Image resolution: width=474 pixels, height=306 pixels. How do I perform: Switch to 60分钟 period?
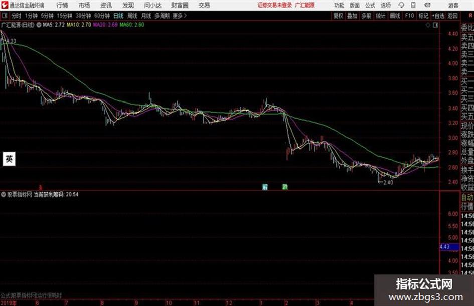(102, 16)
